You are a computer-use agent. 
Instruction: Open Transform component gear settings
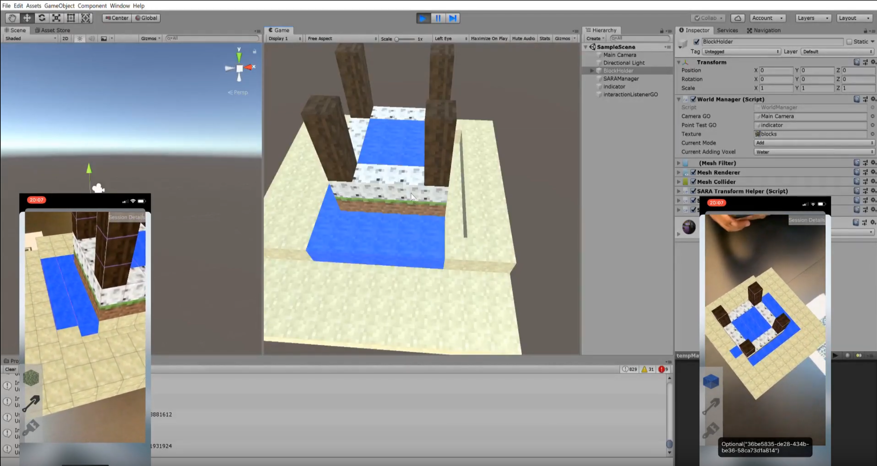tap(873, 62)
